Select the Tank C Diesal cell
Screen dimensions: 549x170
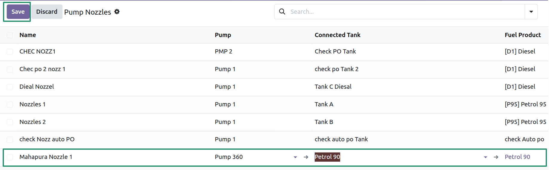coord(333,87)
